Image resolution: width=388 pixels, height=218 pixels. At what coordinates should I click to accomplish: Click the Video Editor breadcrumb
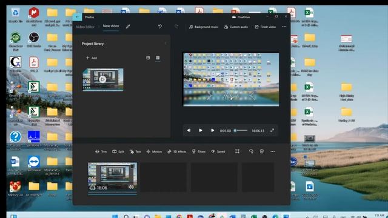point(85,27)
